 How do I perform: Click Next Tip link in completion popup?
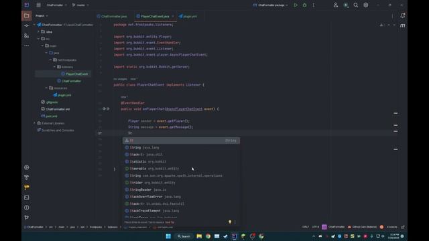170,222
